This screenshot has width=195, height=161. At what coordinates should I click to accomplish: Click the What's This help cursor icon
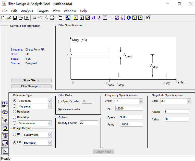pos(148,18)
